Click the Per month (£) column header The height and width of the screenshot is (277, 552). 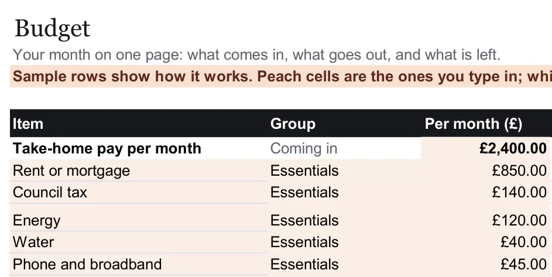click(x=486, y=124)
